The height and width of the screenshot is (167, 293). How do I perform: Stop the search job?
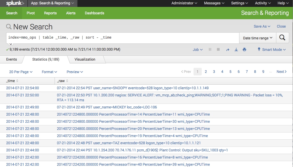(218, 50)
